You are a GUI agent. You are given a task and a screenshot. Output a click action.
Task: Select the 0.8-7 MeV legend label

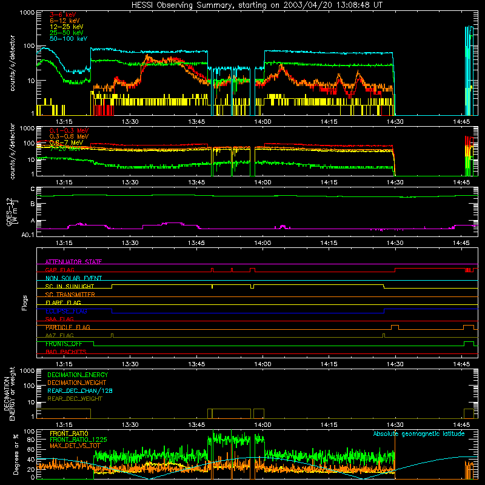66,142
